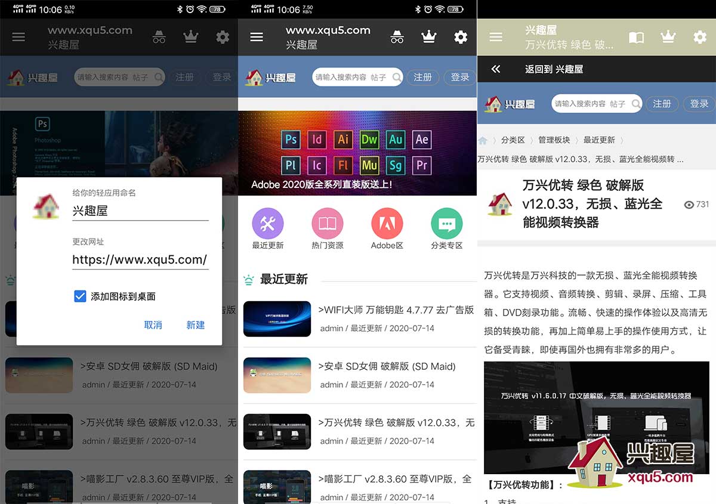Click Pr Premiere tile in Adobe banner

click(x=422, y=165)
